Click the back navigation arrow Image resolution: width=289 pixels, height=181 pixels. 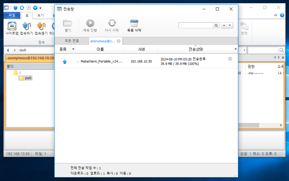(x=8, y=50)
